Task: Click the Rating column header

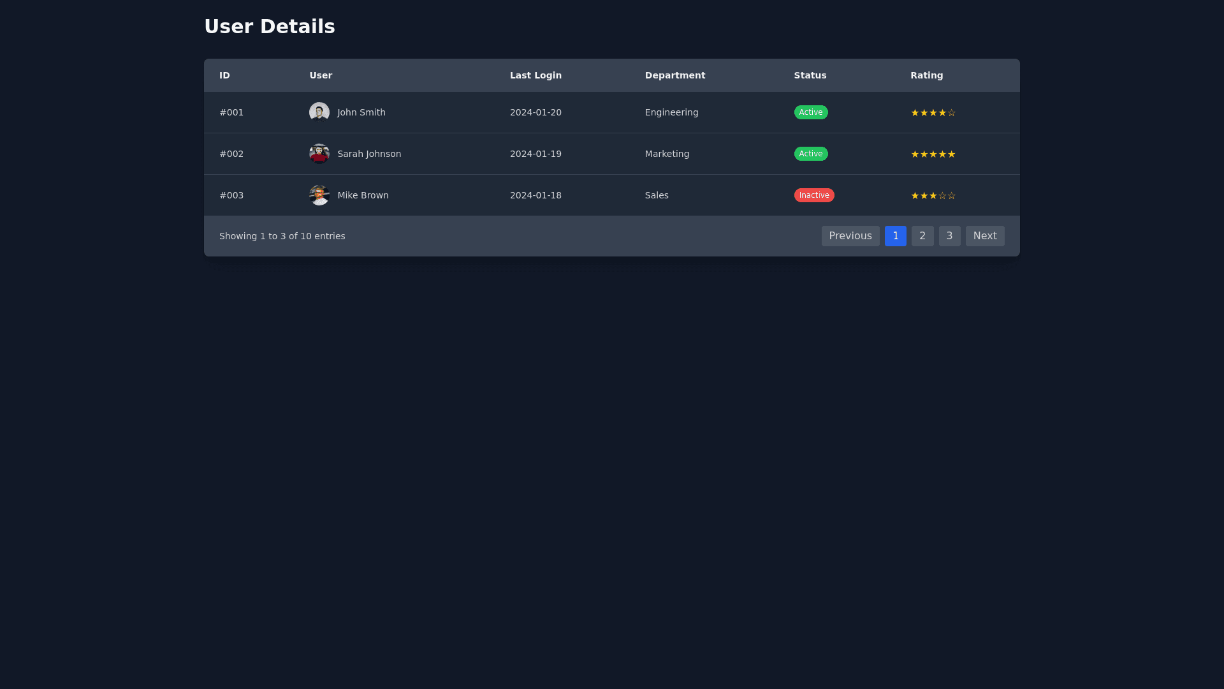Action: coord(926,75)
